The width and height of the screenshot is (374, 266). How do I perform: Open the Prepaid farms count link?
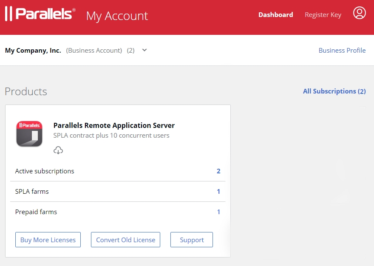pos(218,212)
